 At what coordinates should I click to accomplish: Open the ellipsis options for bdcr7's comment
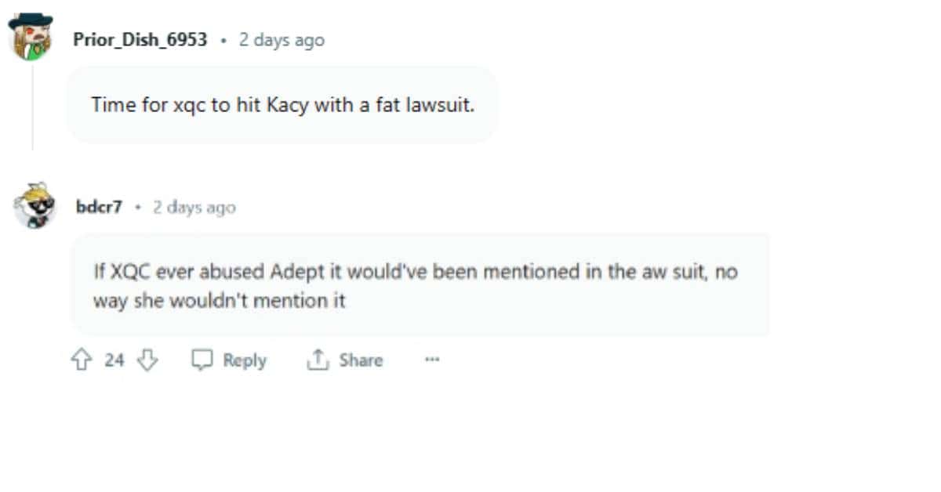pyautogui.click(x=432, y=360)
